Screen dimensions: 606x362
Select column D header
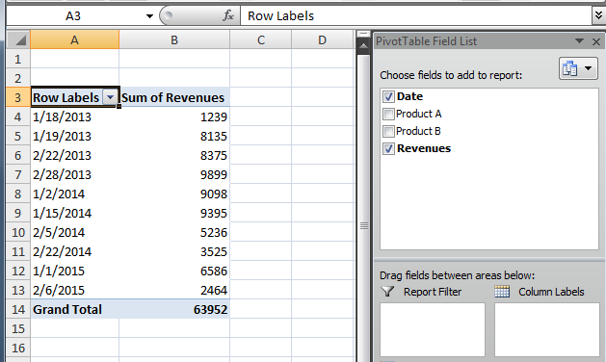[x=323, y=39]
